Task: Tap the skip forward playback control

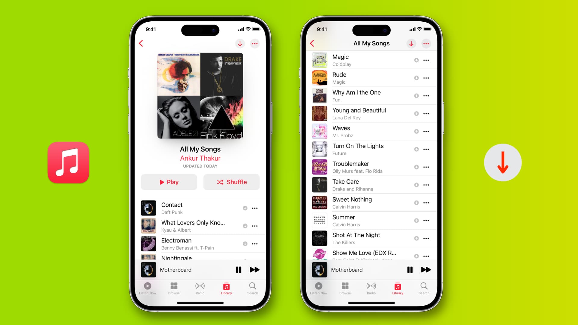Action: (254, 270)
